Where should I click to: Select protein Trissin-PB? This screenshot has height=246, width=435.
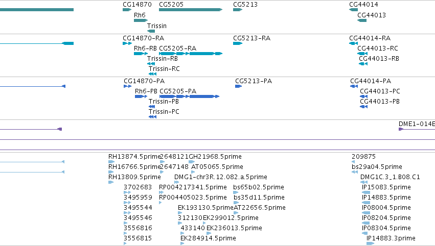pyautogui.click(x=164, y=102)
